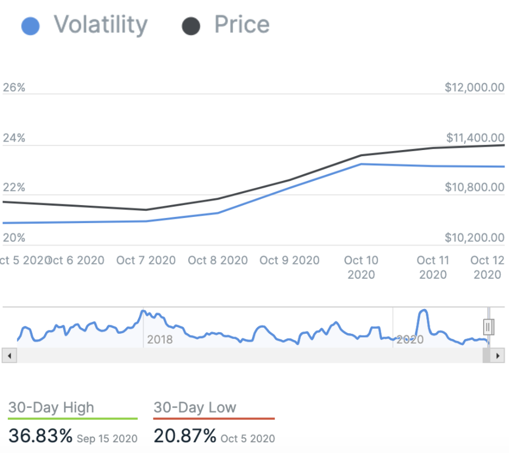This screenshot has width=509, height=463.
Task: Click the $12,000.00 price axis label
Action: pos(474,88)
